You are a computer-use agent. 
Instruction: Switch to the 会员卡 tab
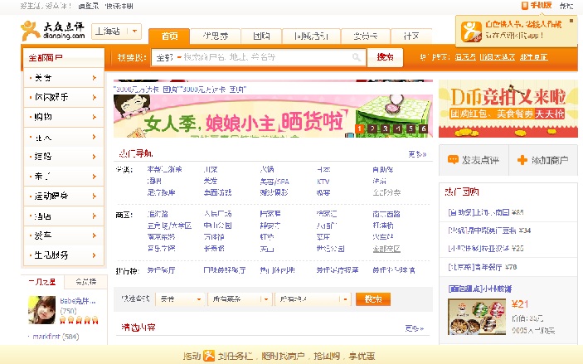365,36
